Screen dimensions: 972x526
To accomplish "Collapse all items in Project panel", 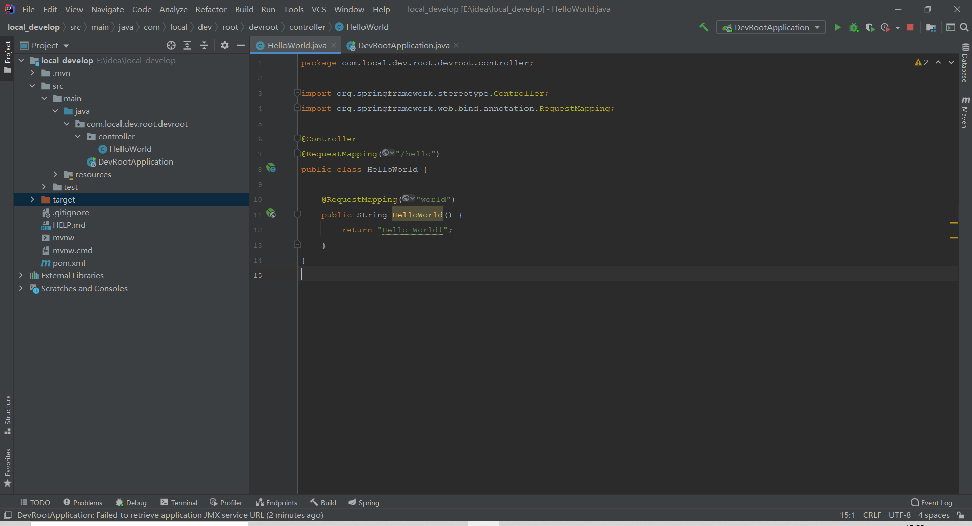I will point(204,45).
